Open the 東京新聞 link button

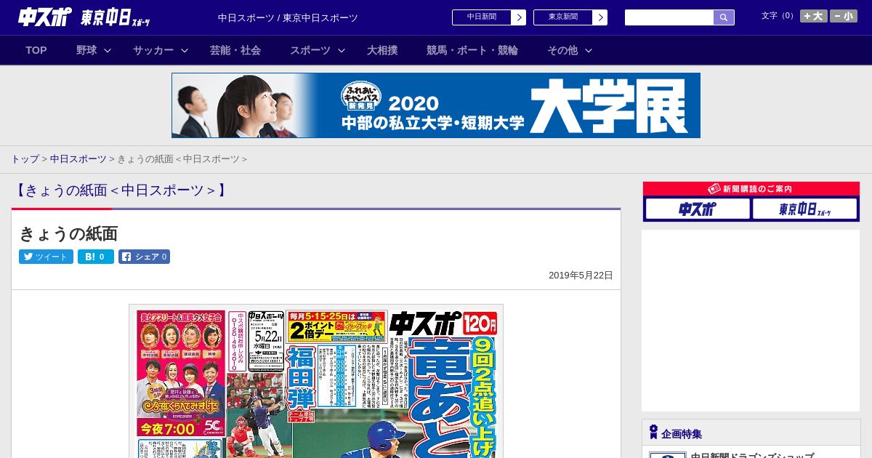tap(563, 17)
